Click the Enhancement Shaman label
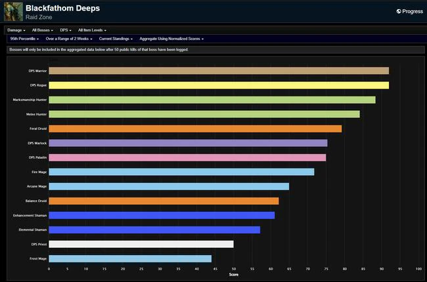The image size is (427, 282). click(30, 215)
